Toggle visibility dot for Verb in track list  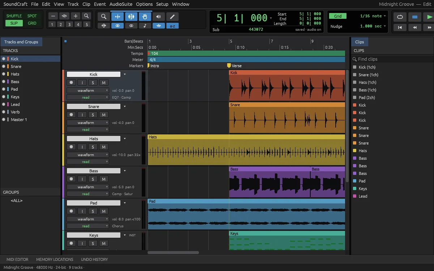click(4, 112)
